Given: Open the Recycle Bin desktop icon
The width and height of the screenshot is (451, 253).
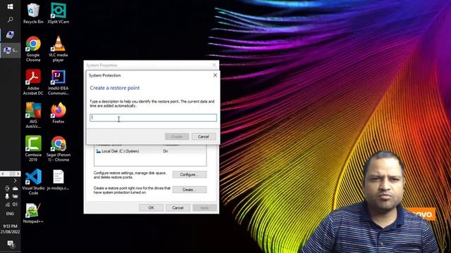Looking at the screenshot, I should point(33,13).
